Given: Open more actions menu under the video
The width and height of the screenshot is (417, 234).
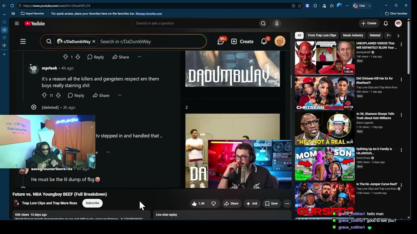Looking at the screenshot, I should (287, 203).
